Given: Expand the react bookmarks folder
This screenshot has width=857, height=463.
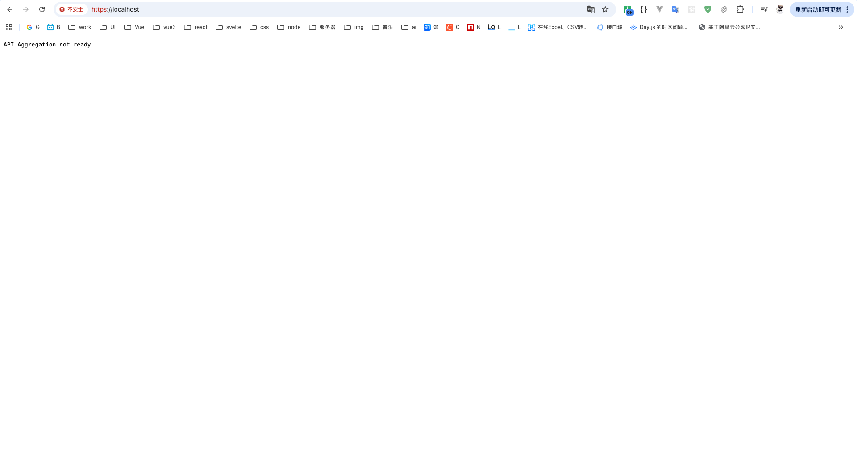Looking at the screenshot, I should pyautogui.click(x=196, y=27).
